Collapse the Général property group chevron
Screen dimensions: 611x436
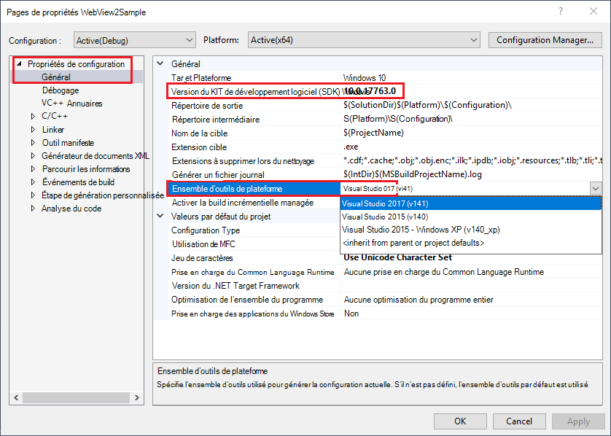pos(161,63)
